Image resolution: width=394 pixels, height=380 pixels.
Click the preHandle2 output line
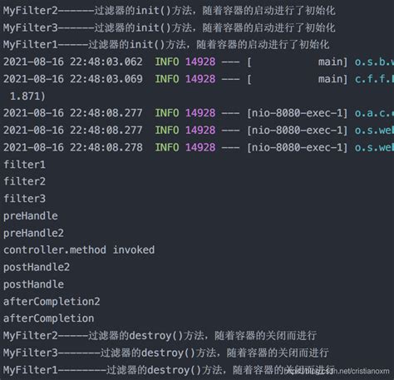pos(33,233)
